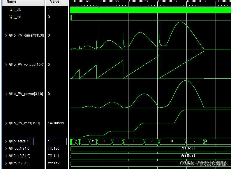Expand the o_PV_max[31:0] bus

coord(6,123)
